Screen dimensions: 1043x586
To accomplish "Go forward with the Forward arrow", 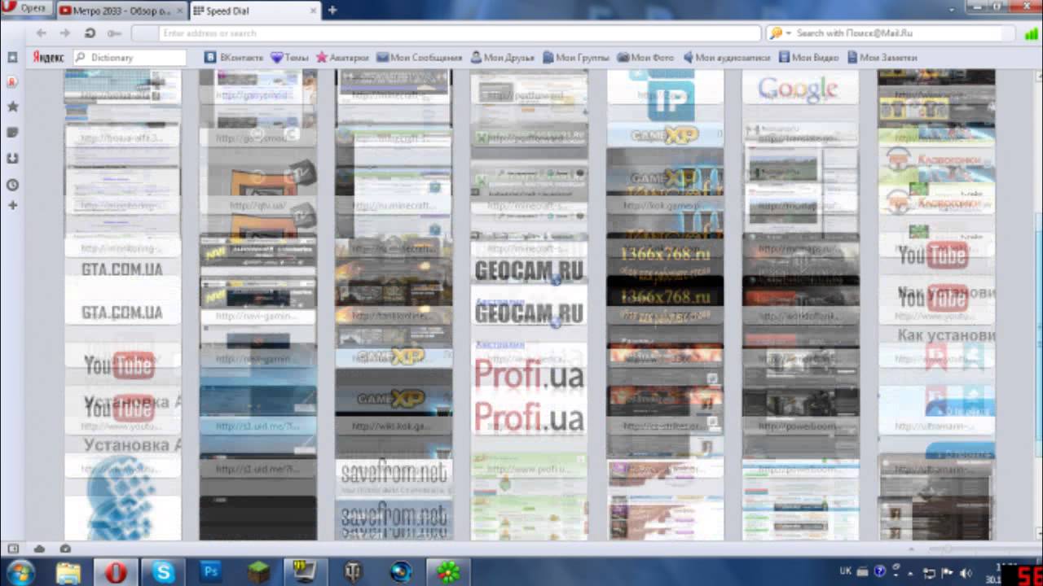I will tap(65, 33).
